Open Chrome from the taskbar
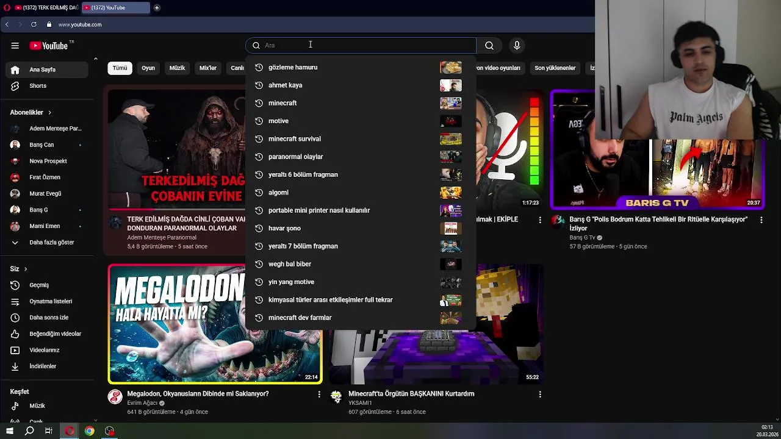 pyautogui.click(x=90, y=431)
